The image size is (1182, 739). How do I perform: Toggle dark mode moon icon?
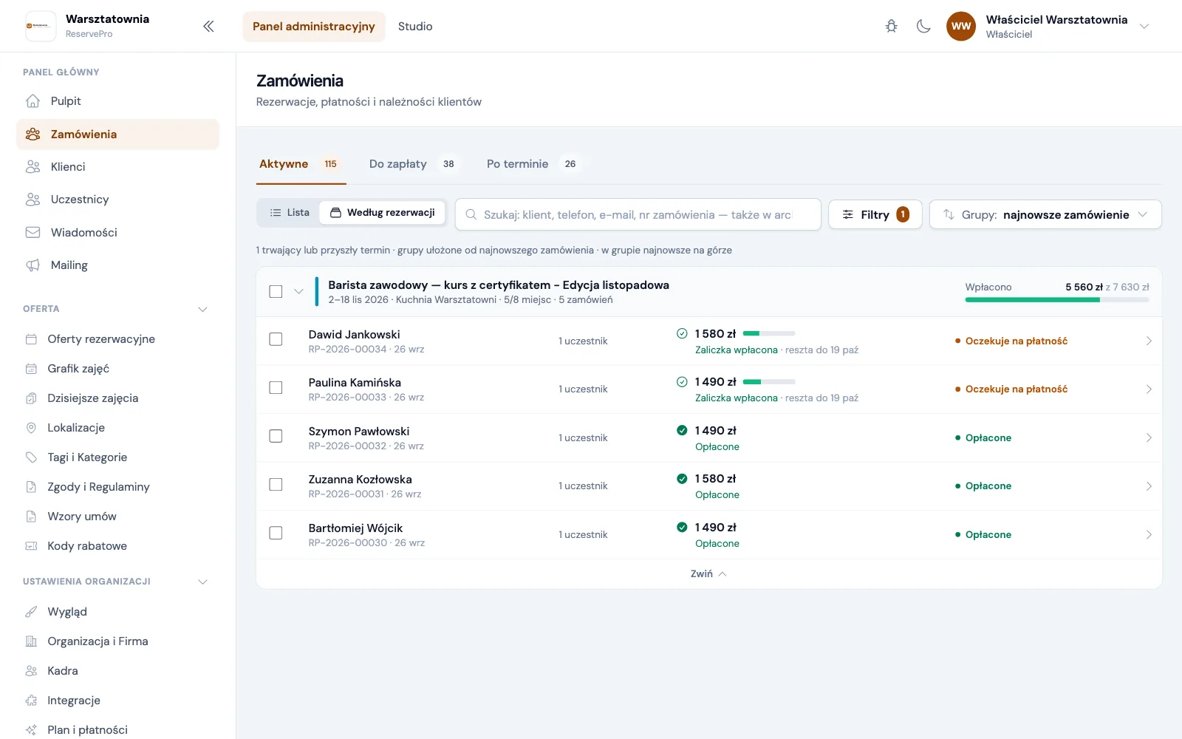(923, 27)
